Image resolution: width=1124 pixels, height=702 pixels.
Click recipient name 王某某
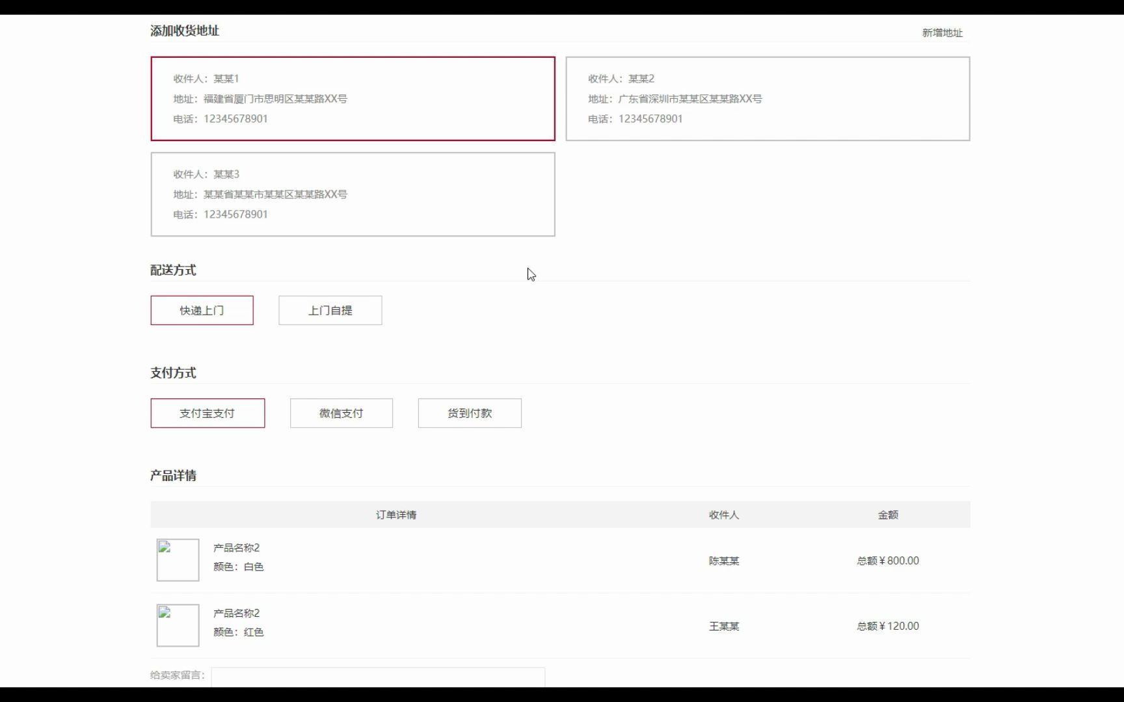click(x=724, y=627)
